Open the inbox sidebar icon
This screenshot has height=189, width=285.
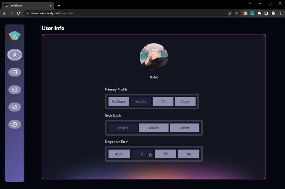[14, 72]
